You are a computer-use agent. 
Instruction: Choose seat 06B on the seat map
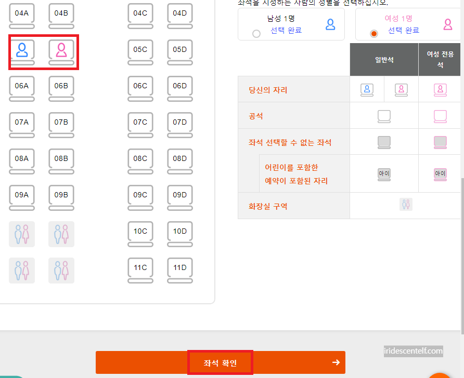pyautogui.click(x=61, y=89)
